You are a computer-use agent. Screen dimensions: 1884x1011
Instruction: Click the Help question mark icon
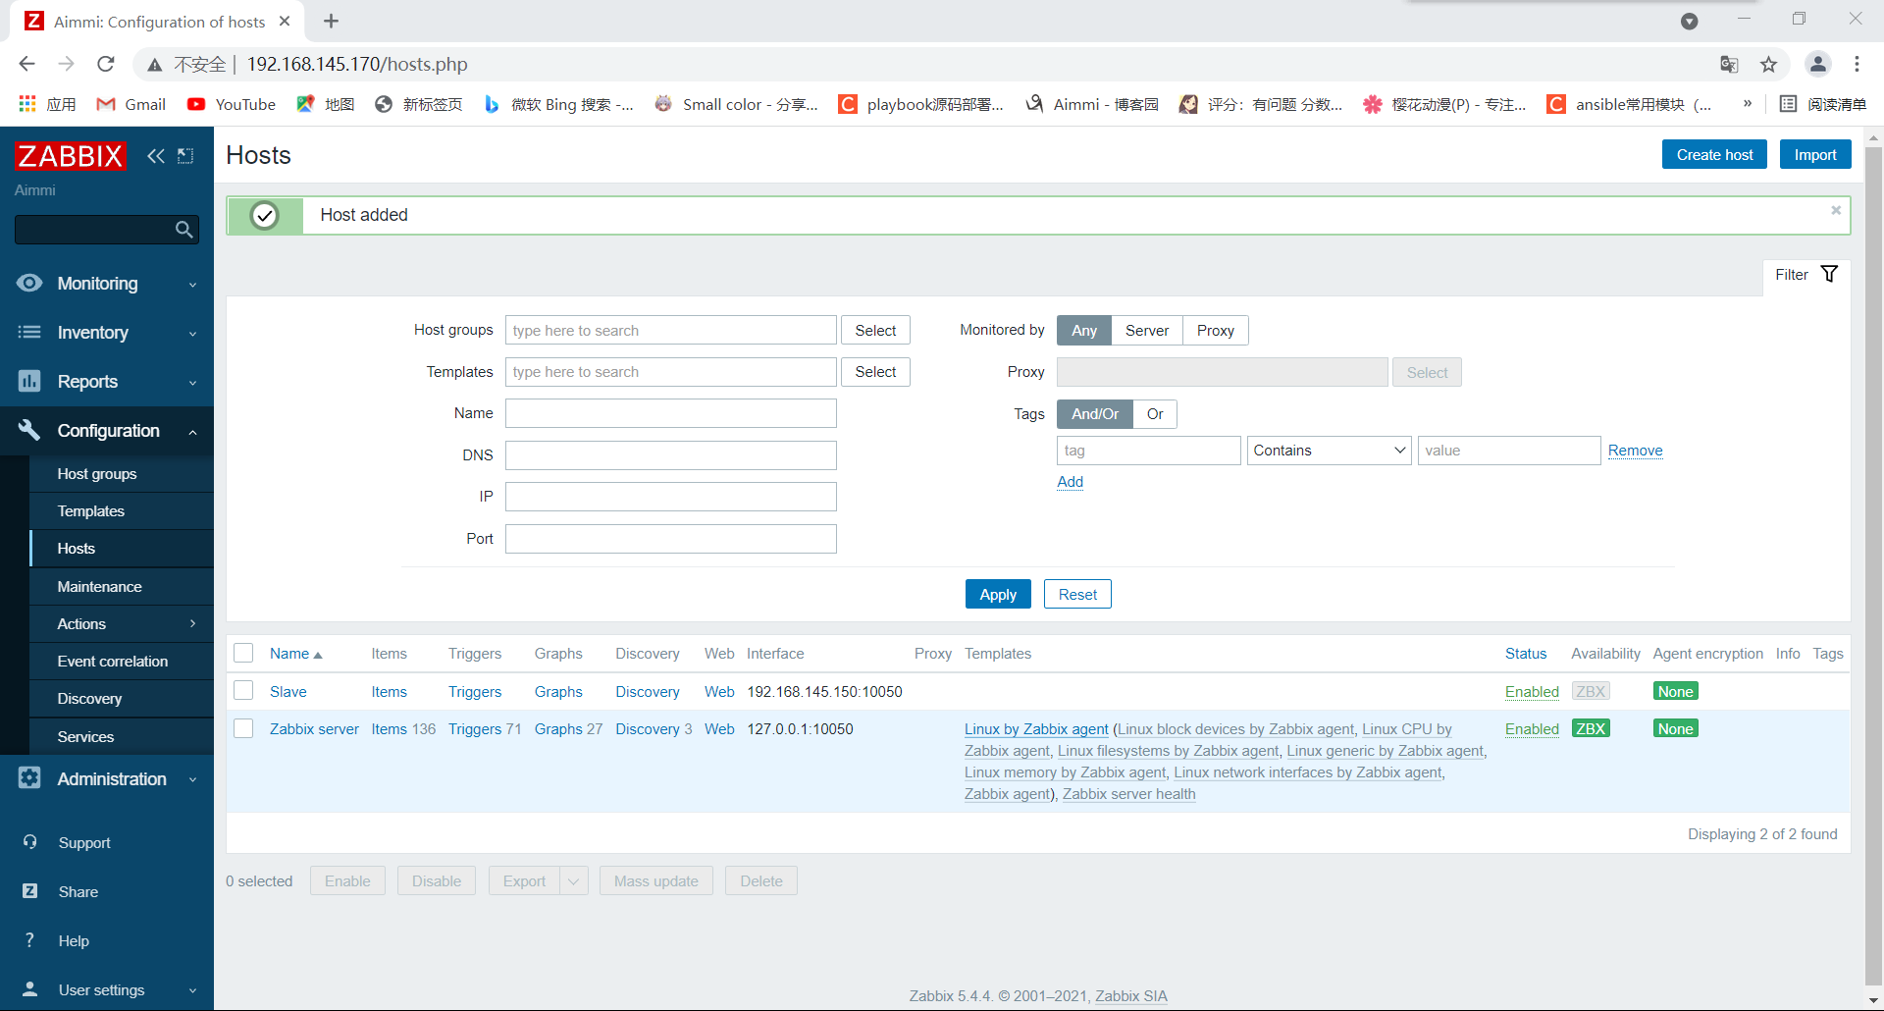pyautogui.click(x=30, y=940)
